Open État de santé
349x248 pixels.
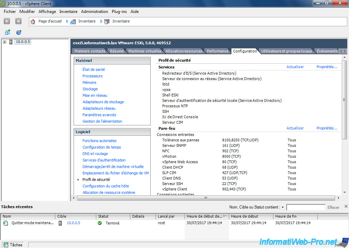93,69
